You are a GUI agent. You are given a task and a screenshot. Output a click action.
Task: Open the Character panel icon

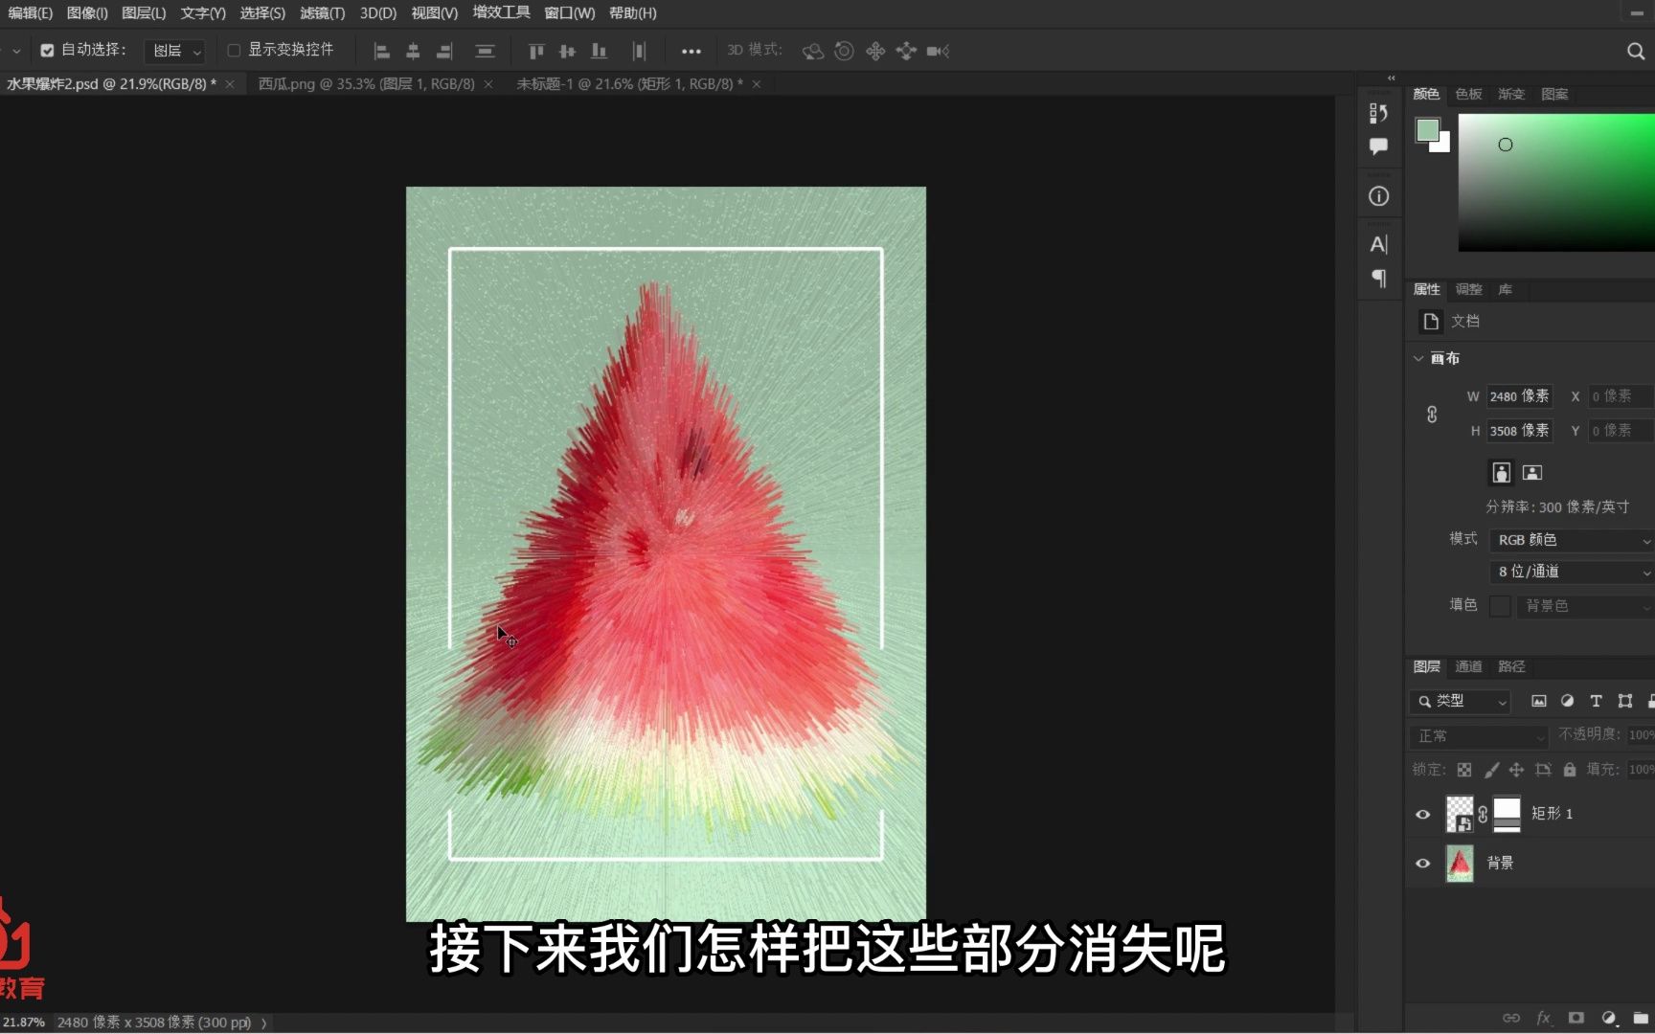pyautogui.click(x=1379, y=244)
